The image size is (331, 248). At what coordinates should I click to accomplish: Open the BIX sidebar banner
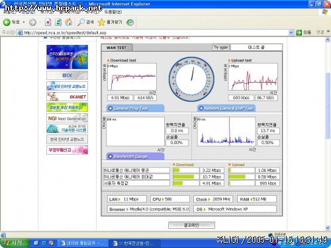click(67, 75)
